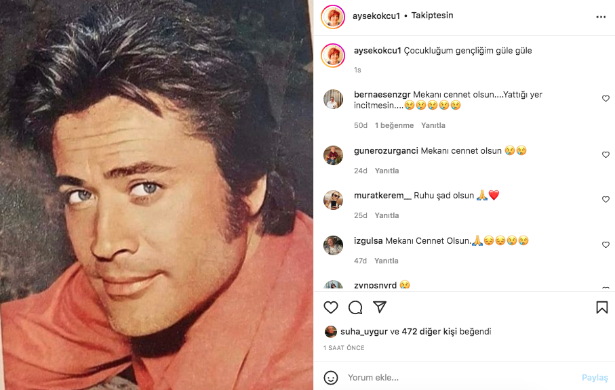Screen dimensions: 615x390
Task: Reply to bernaesenzgr's comment with Yanıtla
Action: click(433, 125)
